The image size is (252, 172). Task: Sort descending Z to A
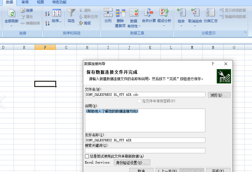pos(47,23)
